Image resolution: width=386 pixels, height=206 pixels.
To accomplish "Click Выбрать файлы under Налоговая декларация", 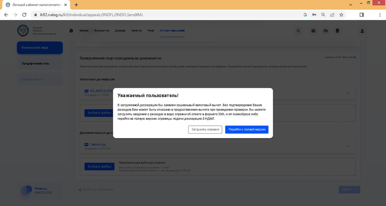I will pos(99,113).
